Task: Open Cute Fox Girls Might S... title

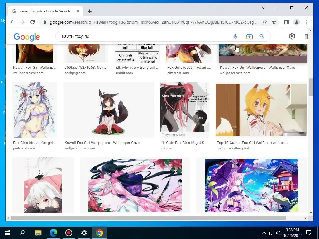Action: point(184,143)
